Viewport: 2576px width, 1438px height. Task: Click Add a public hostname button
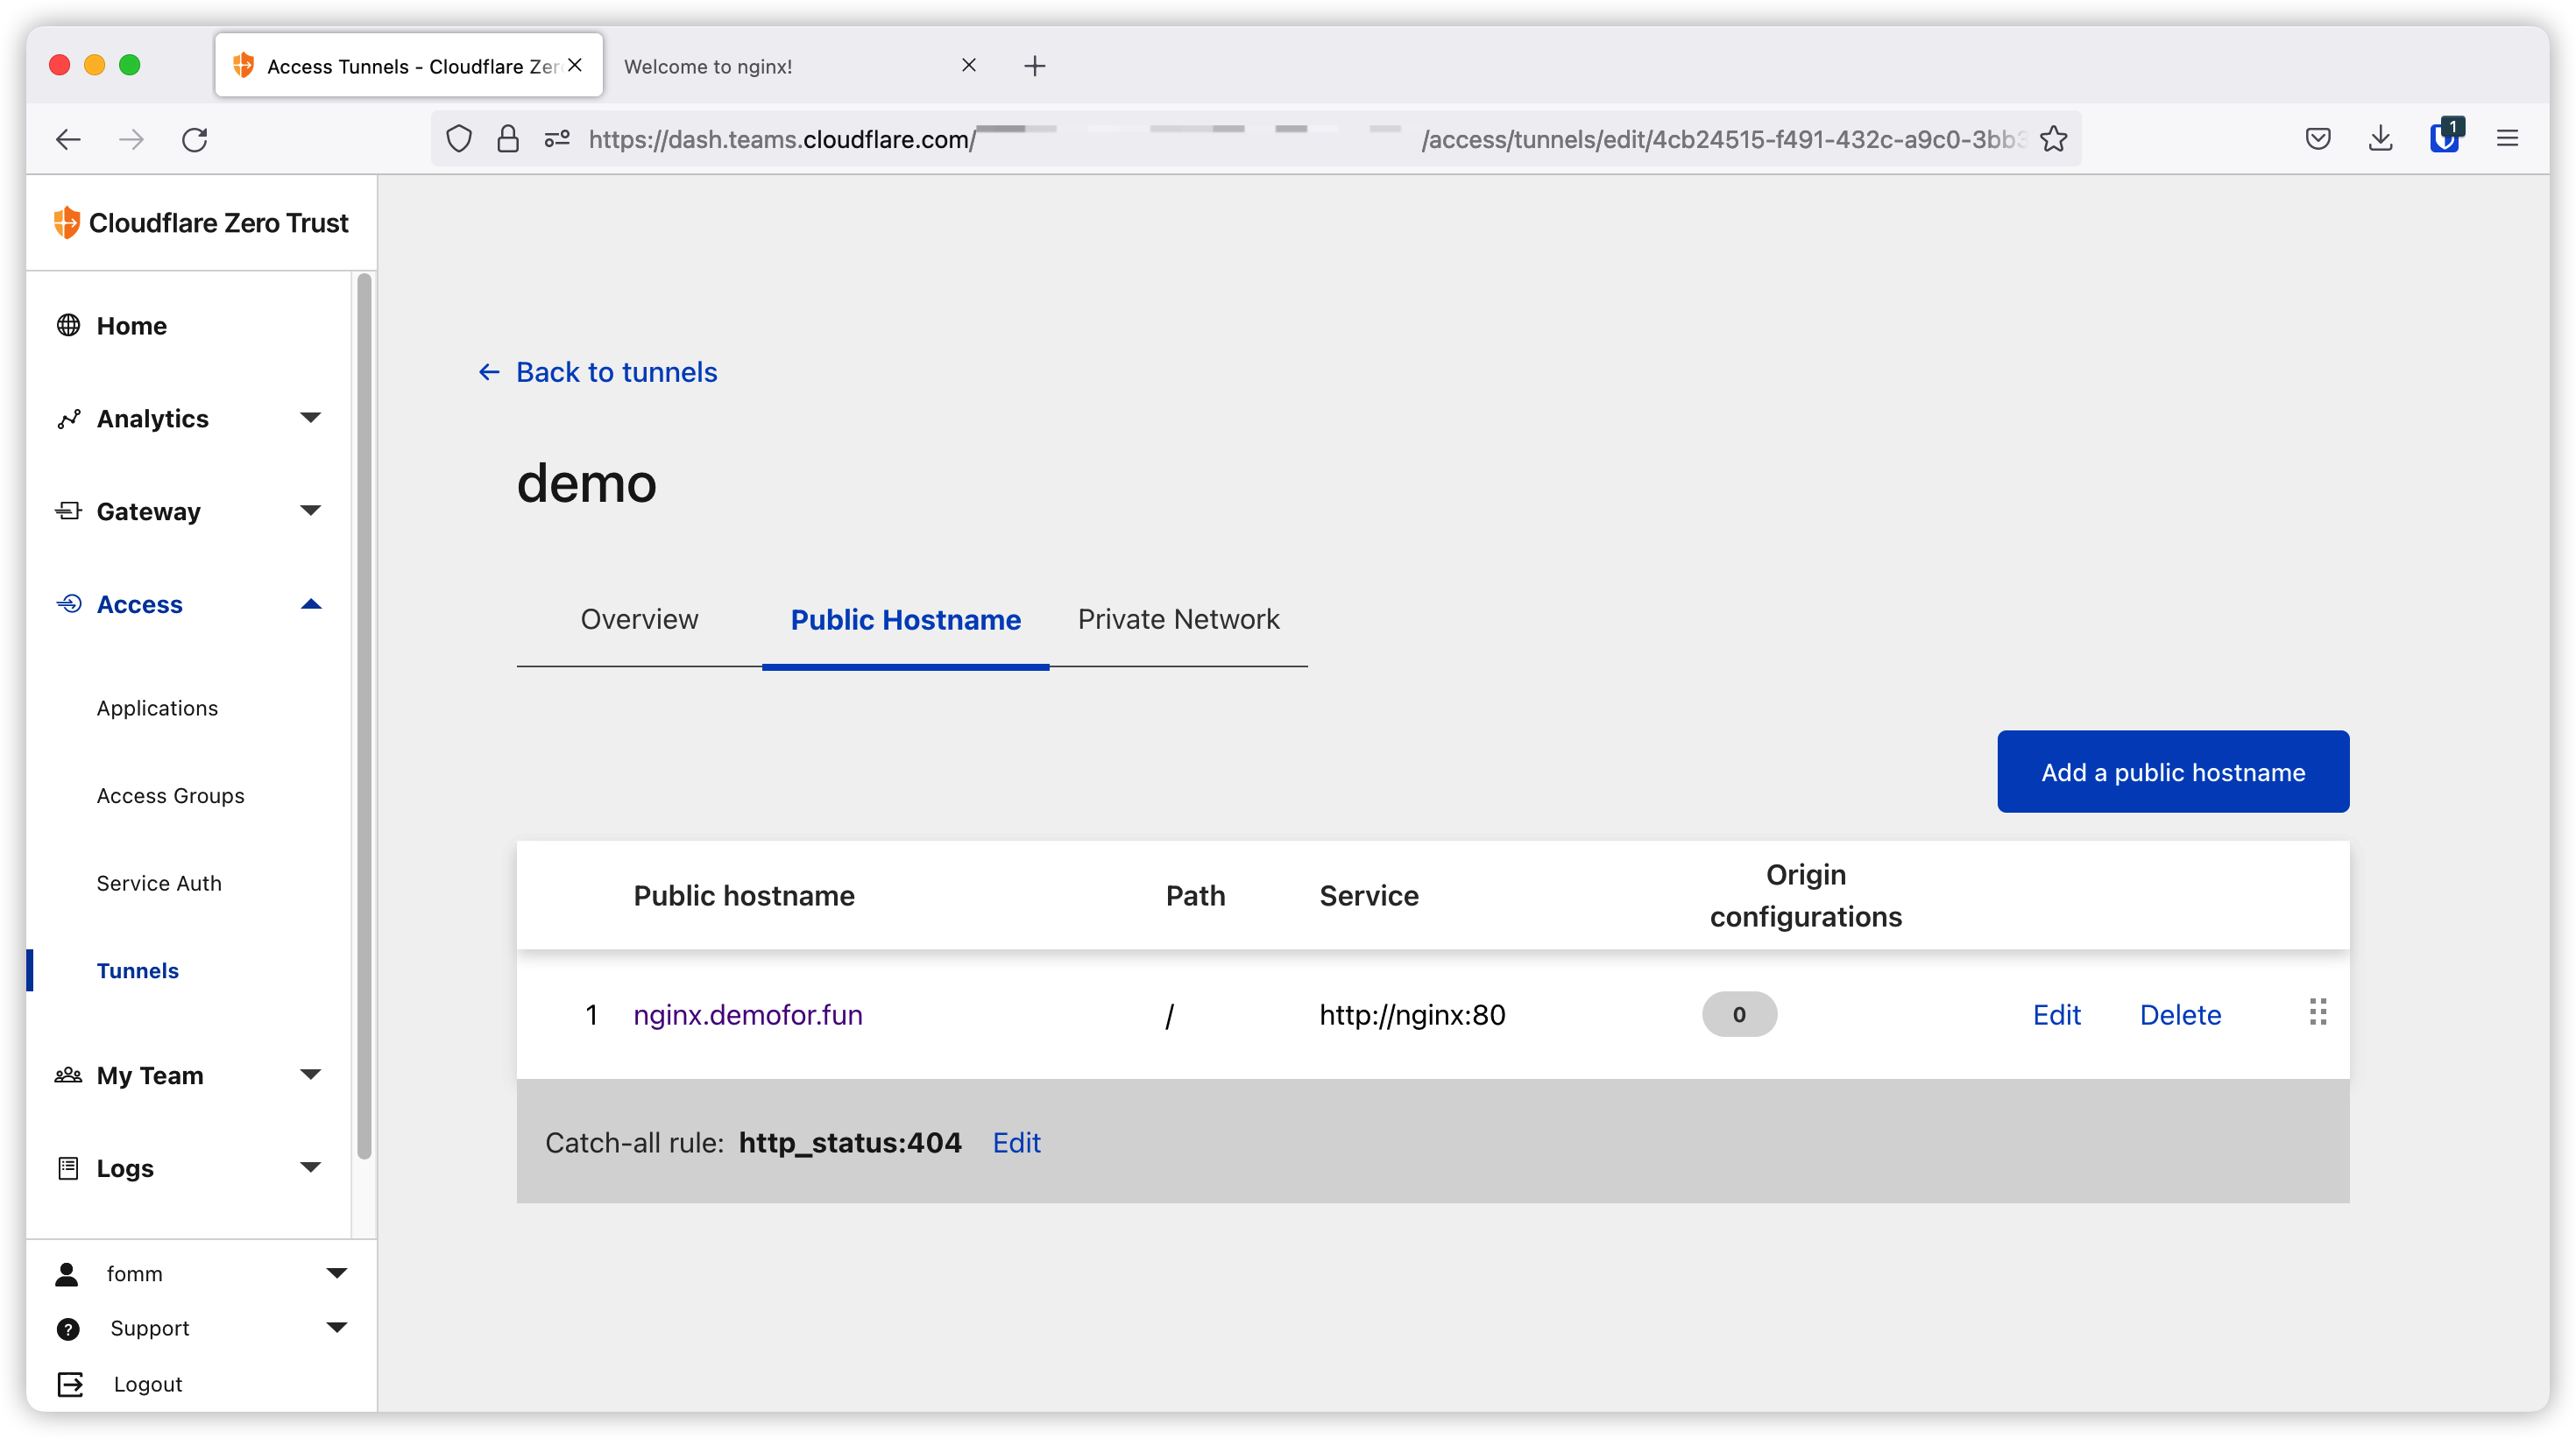tap(2172, 772)
